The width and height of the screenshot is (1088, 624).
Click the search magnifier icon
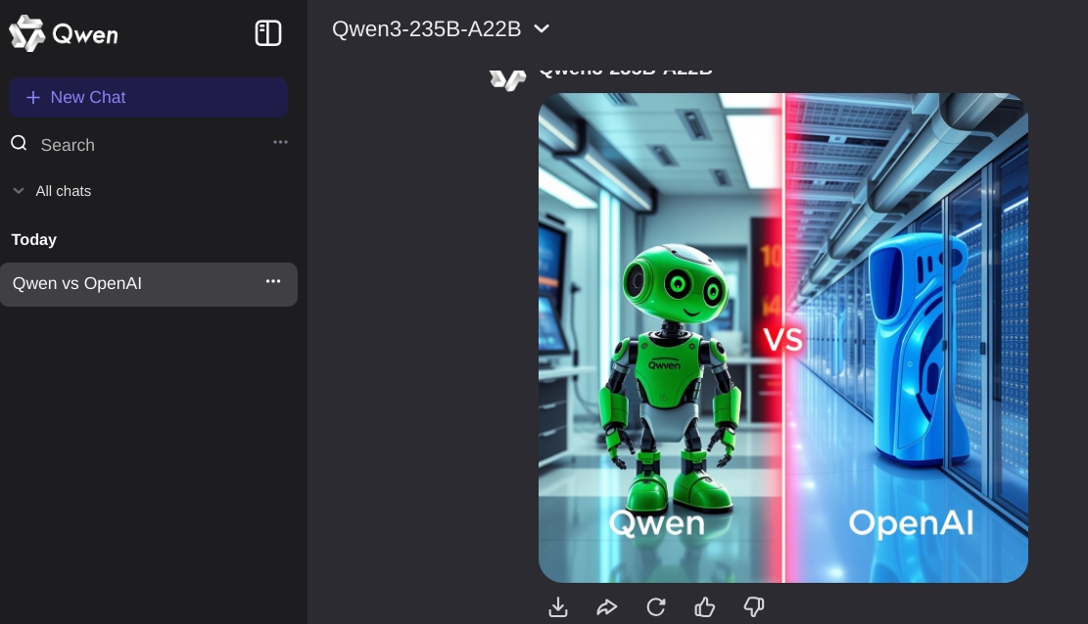tap(19, 143)
